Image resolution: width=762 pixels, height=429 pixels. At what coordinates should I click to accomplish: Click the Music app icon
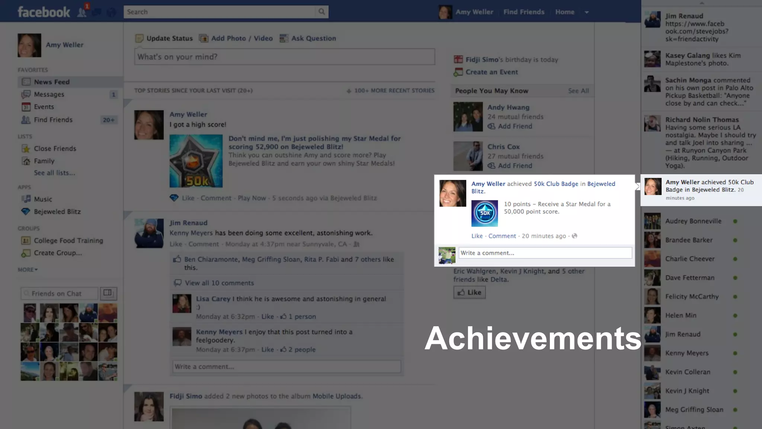[26, 199]
